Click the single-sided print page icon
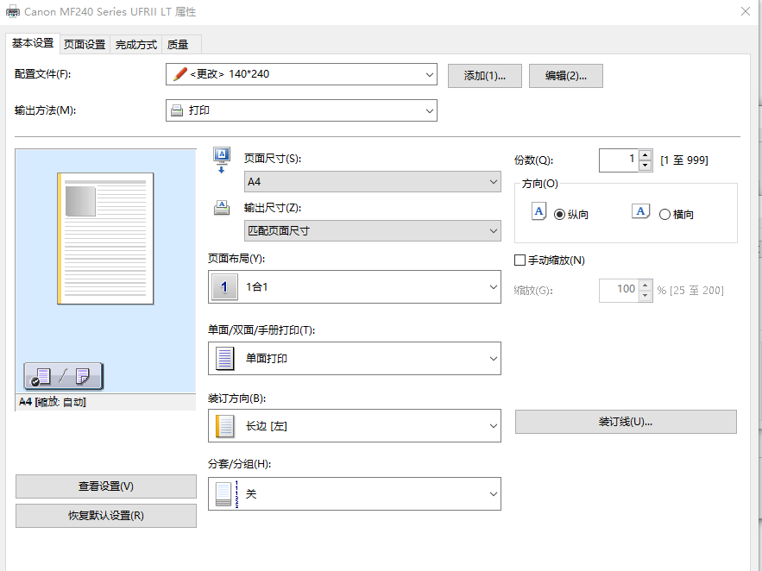The image size is (762, 571). click(x=224, y=358)
